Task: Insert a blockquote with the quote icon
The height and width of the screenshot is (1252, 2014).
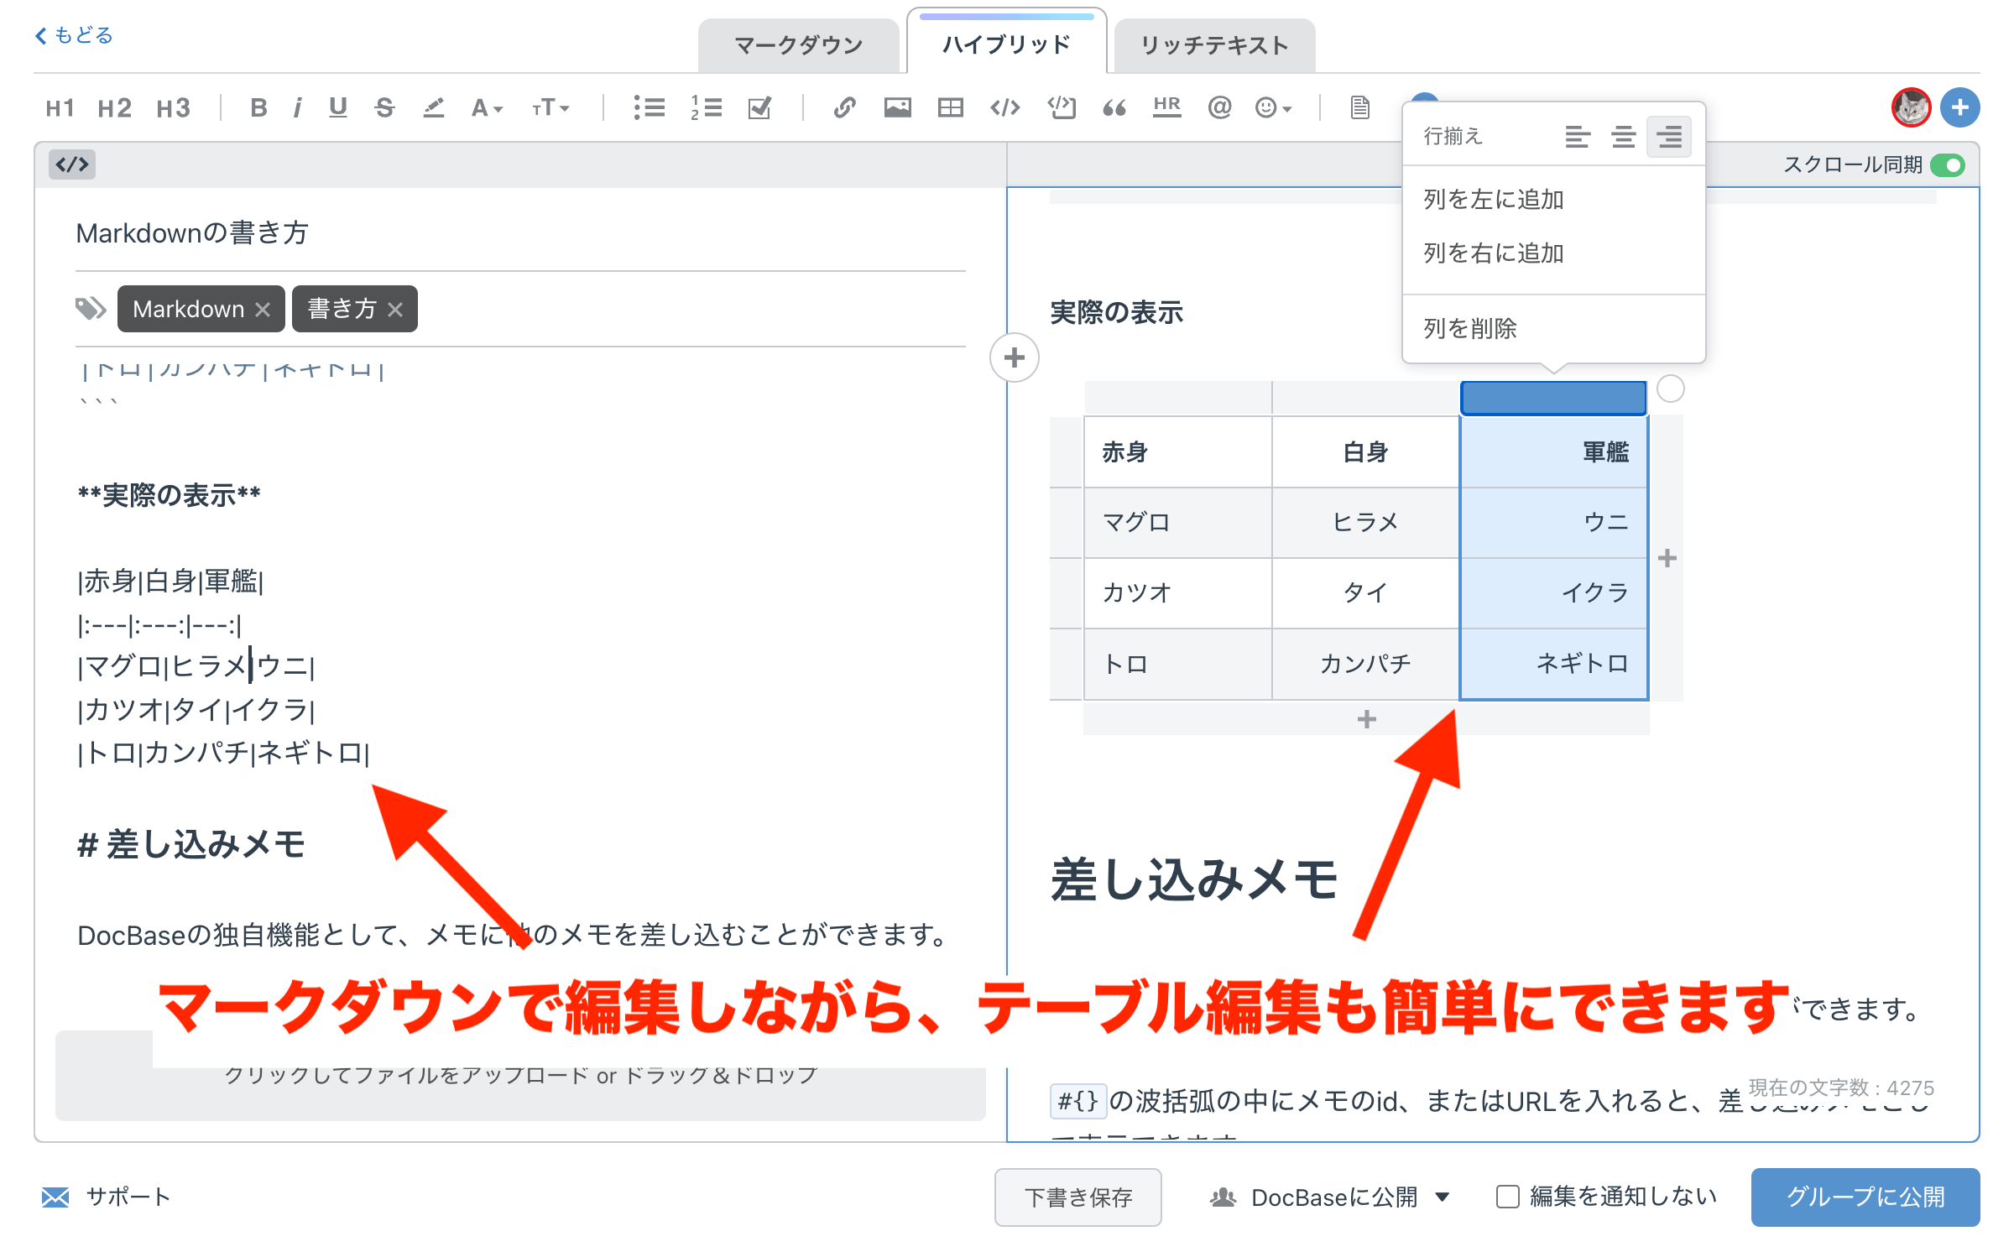Action: [1116, 107]
